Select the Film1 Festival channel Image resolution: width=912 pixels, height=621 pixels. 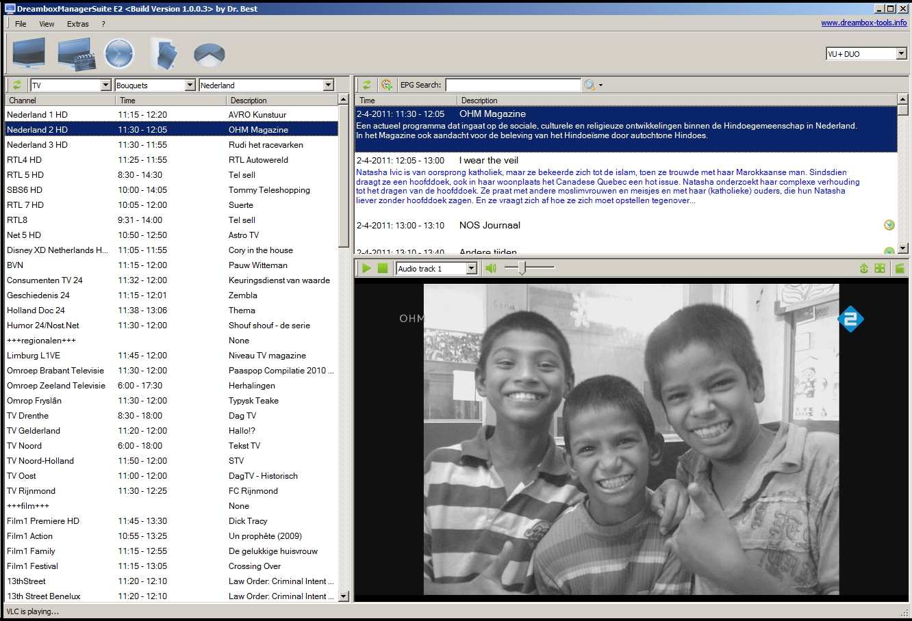[171, 566]
